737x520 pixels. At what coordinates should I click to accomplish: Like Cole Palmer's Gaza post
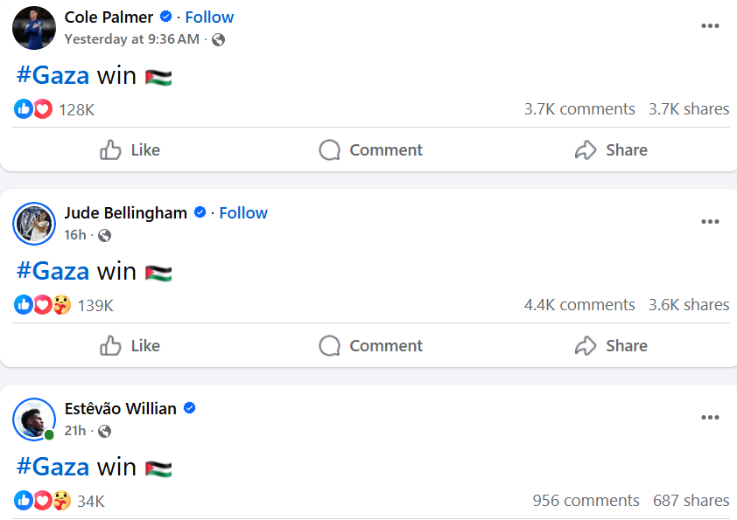pos(130,150)
